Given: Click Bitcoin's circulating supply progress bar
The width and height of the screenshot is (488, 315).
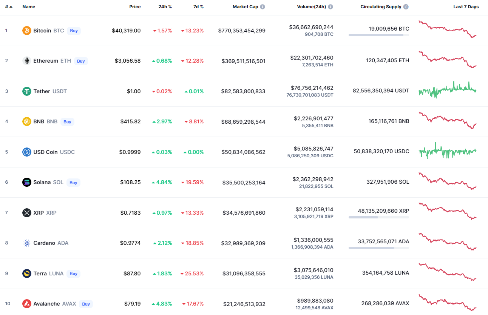Looking at the screenshot, I should [379, 35].
